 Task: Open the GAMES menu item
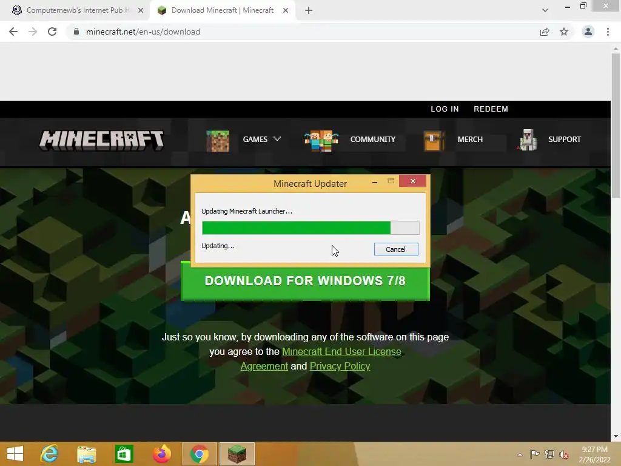(255, 140)
